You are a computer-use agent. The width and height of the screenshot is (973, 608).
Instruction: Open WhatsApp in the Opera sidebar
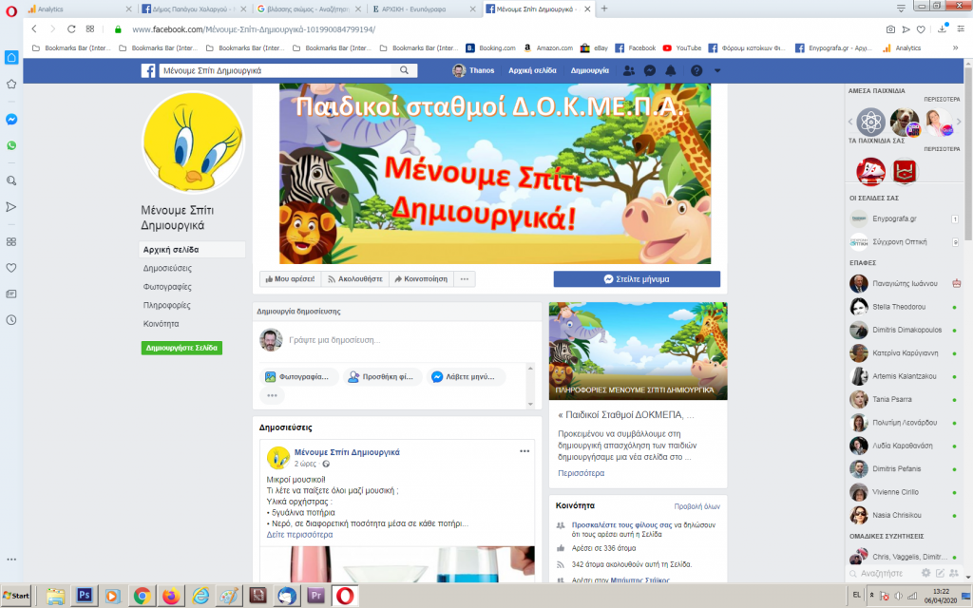point(10,145)
